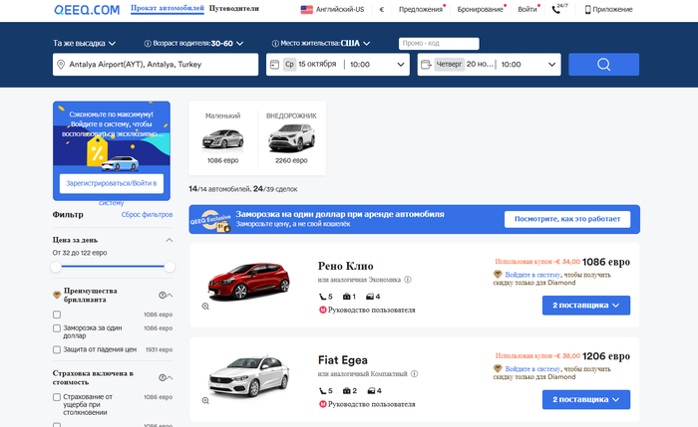
Task: Click Antalya Airport pickup location field
Action: 156,65
